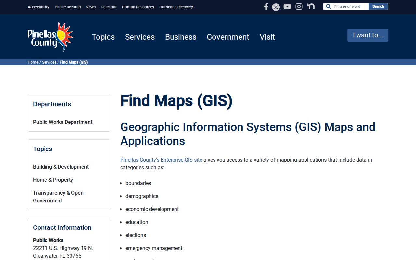Click Find Maps (GIS) breadcrumb item

tap(74, 62)
